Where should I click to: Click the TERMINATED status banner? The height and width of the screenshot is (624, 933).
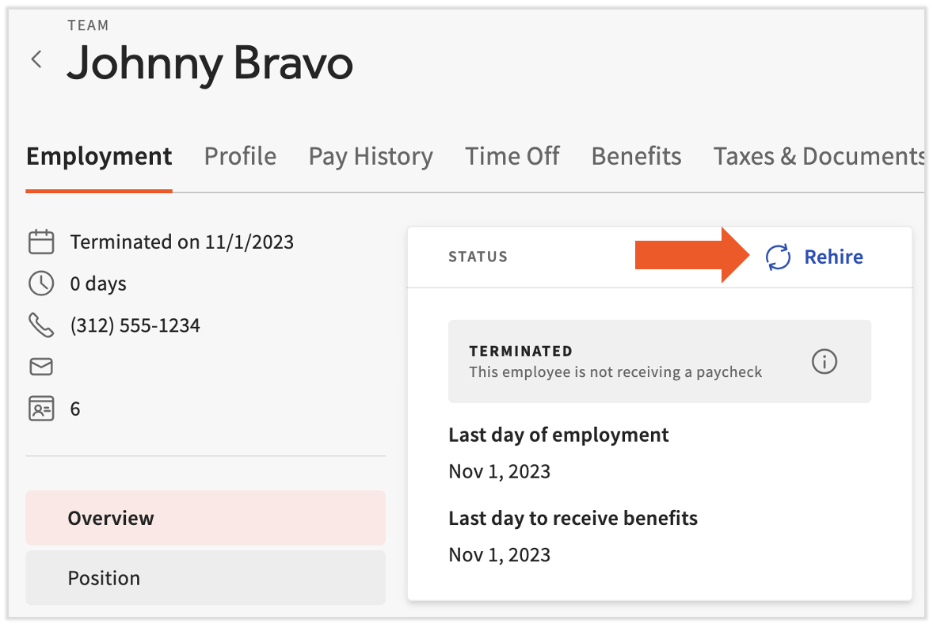click(660, 361)
